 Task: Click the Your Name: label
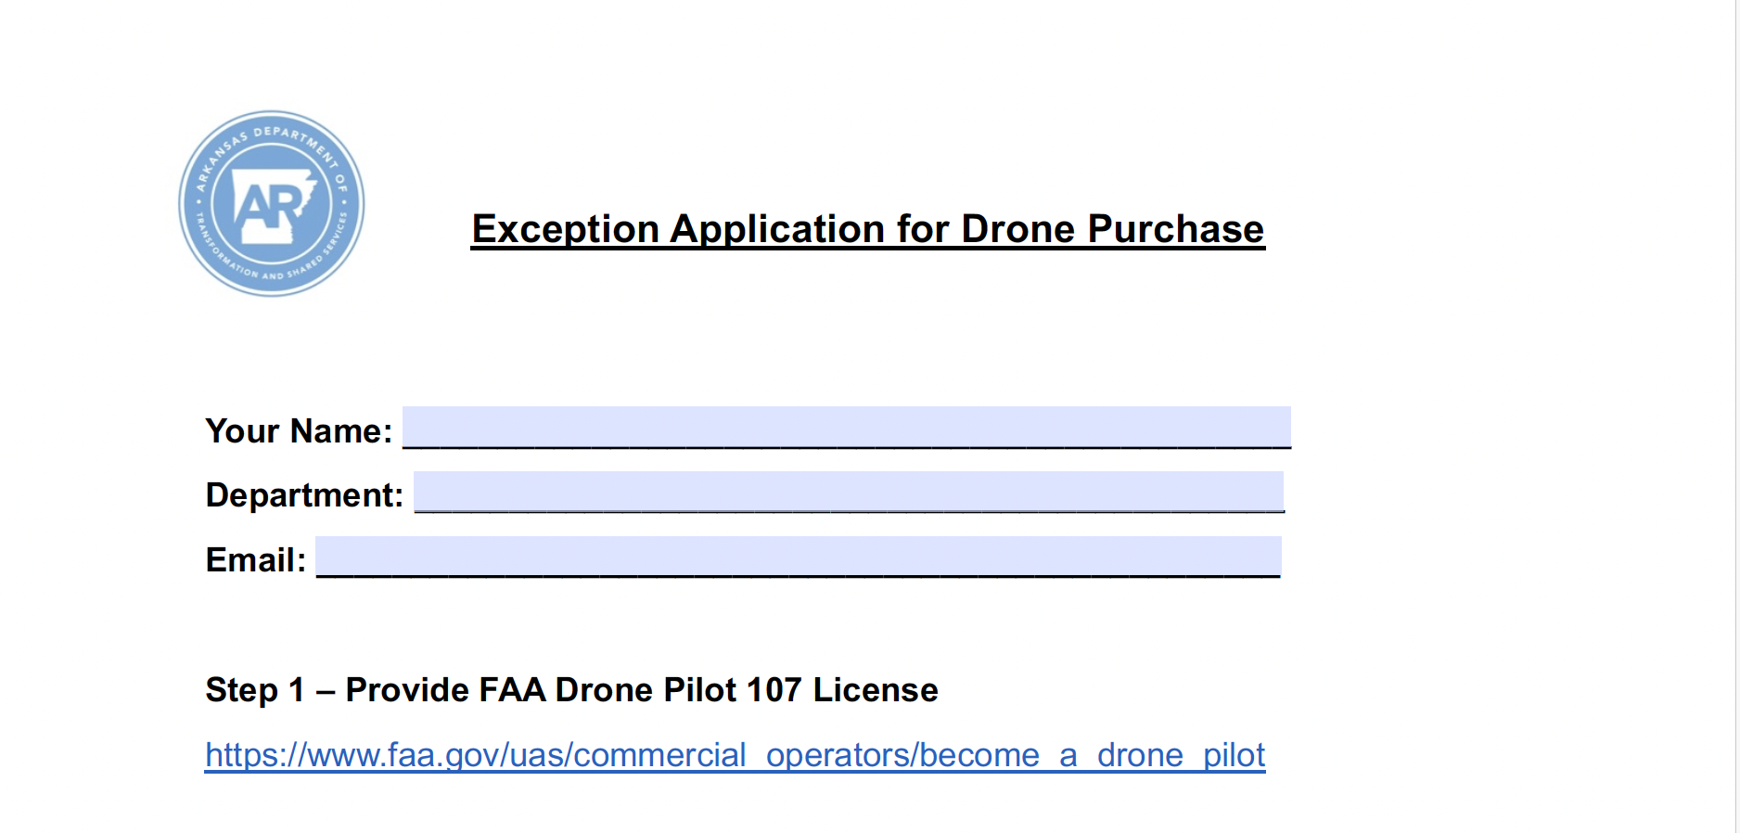point(299,431)
